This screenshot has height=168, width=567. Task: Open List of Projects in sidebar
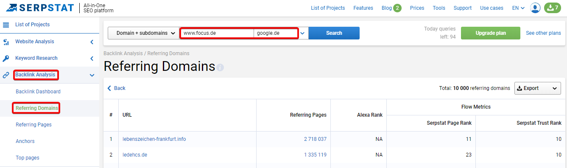pyautogui.click(x=32, y=25)
